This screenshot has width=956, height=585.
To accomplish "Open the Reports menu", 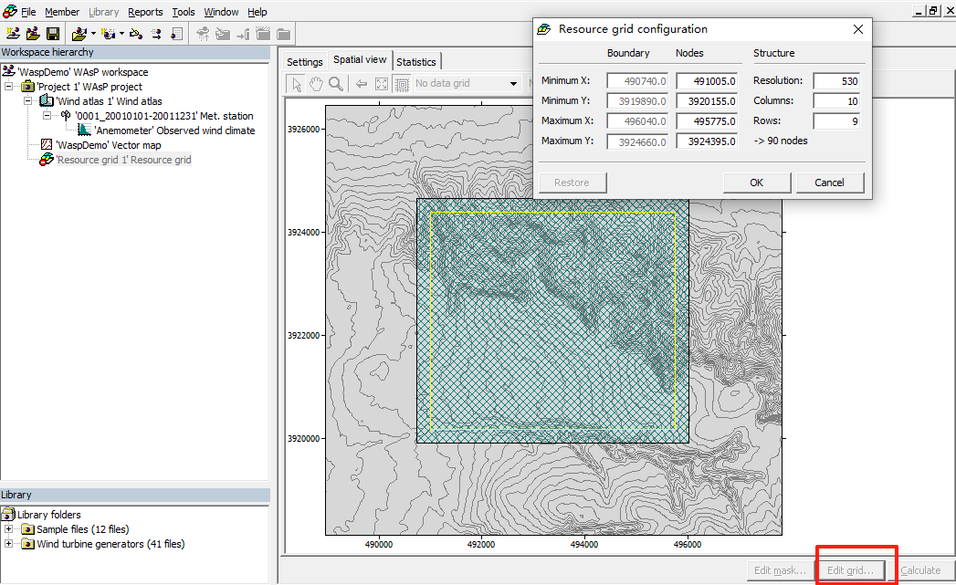I will 145,12.
